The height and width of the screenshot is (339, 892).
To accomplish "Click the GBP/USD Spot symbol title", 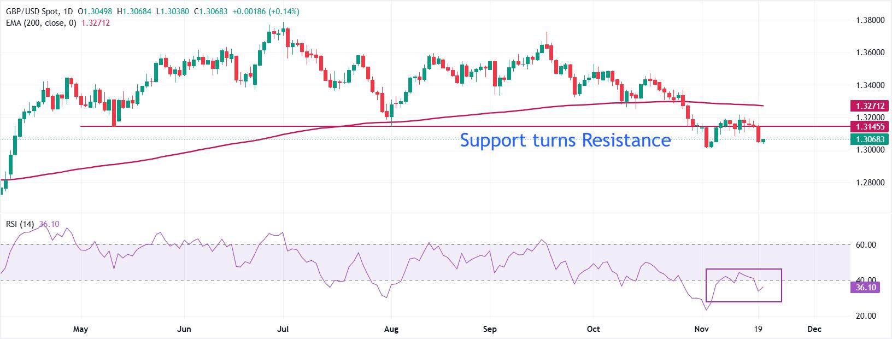I will pos(32,12).
